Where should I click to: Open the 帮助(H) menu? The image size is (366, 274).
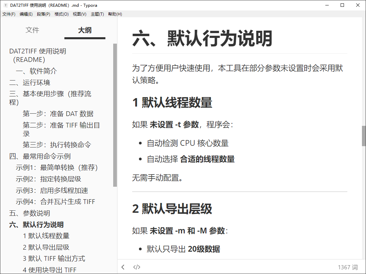coord(115,14)
